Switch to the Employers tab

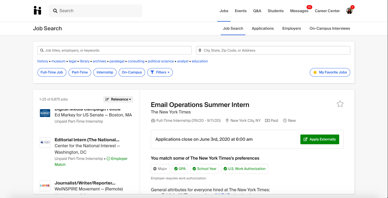[x=291, y=28]
